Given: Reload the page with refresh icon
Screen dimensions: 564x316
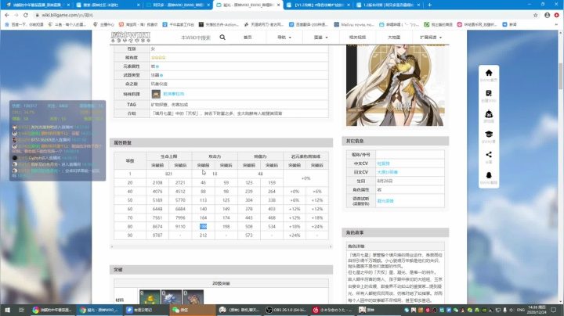Looking at the screenshot, I should (x=26, y=15).
